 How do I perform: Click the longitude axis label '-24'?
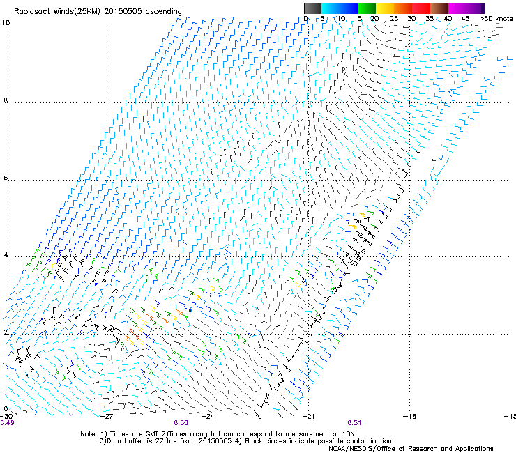click(208, 416)
